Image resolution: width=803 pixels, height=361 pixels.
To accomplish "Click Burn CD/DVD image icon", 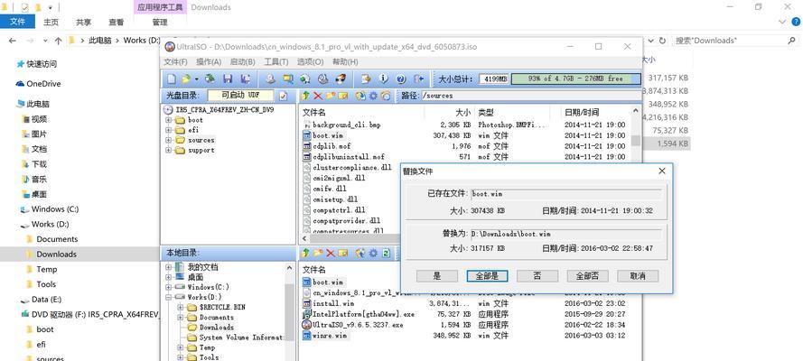I will [341, 79].
